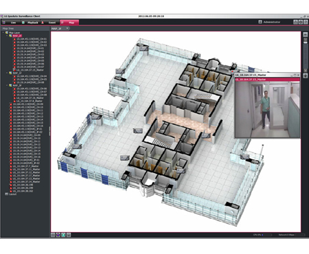The width and height of the screenshot is (309, 254).
Task: Click the camera icon at map's top-left corner
Action: (143, 48)
